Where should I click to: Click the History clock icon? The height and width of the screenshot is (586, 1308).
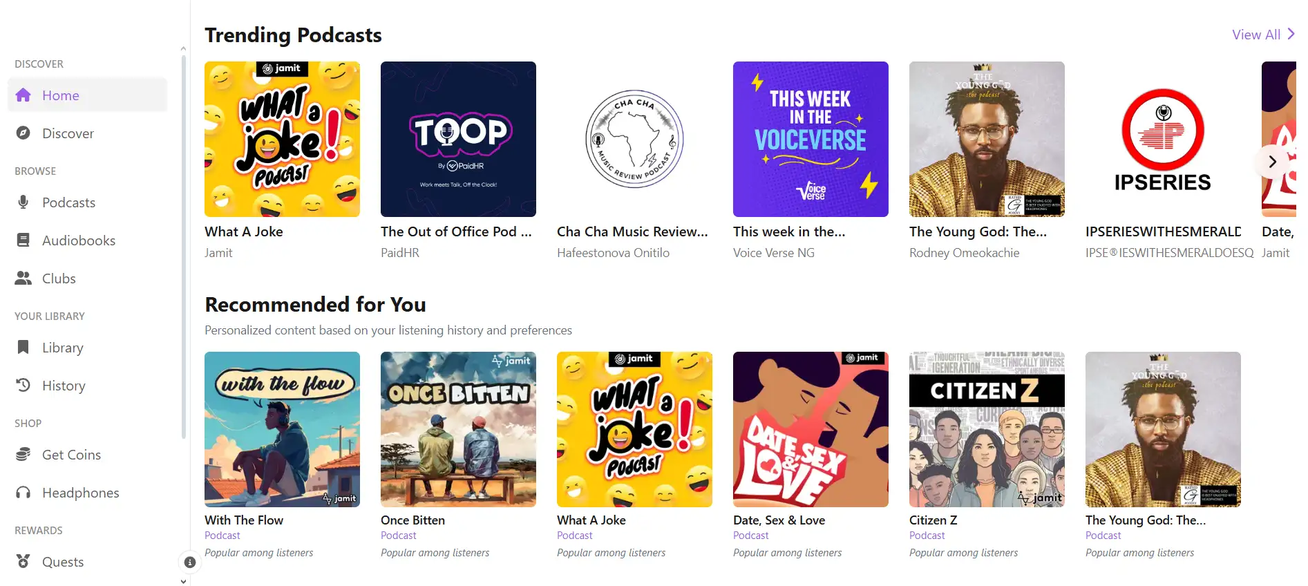tap(23, 386)
